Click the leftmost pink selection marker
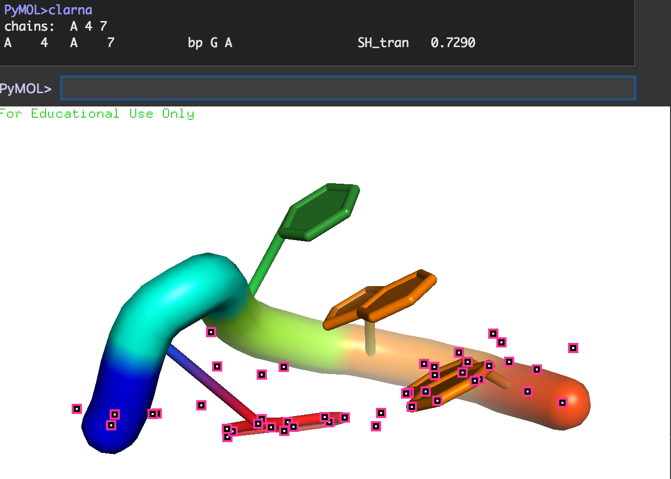 (x=77, y=409)
